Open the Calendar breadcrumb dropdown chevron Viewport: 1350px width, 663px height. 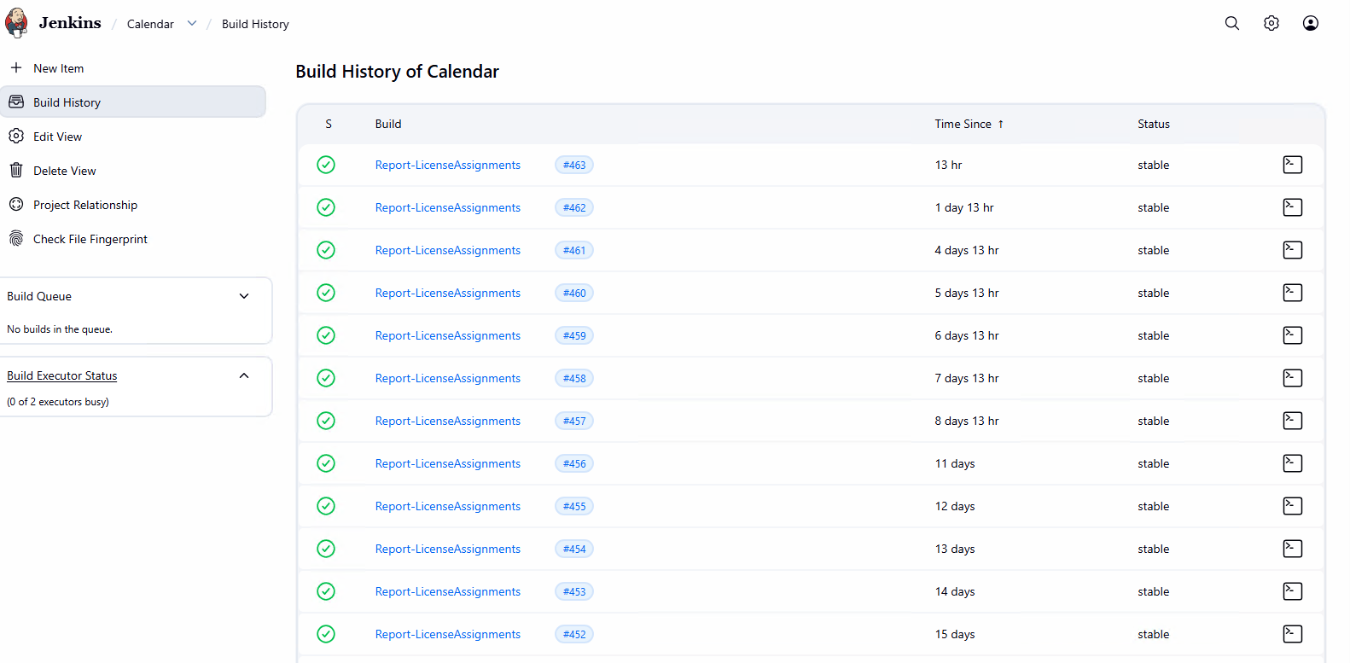192,23
